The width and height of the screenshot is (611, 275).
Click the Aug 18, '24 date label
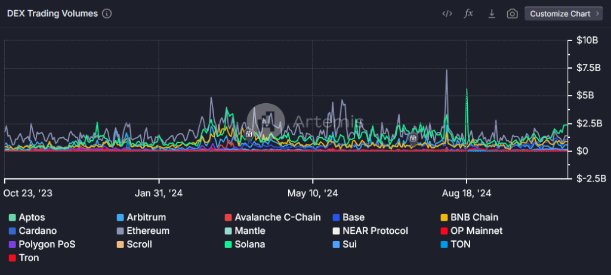[x=467, y=193]
